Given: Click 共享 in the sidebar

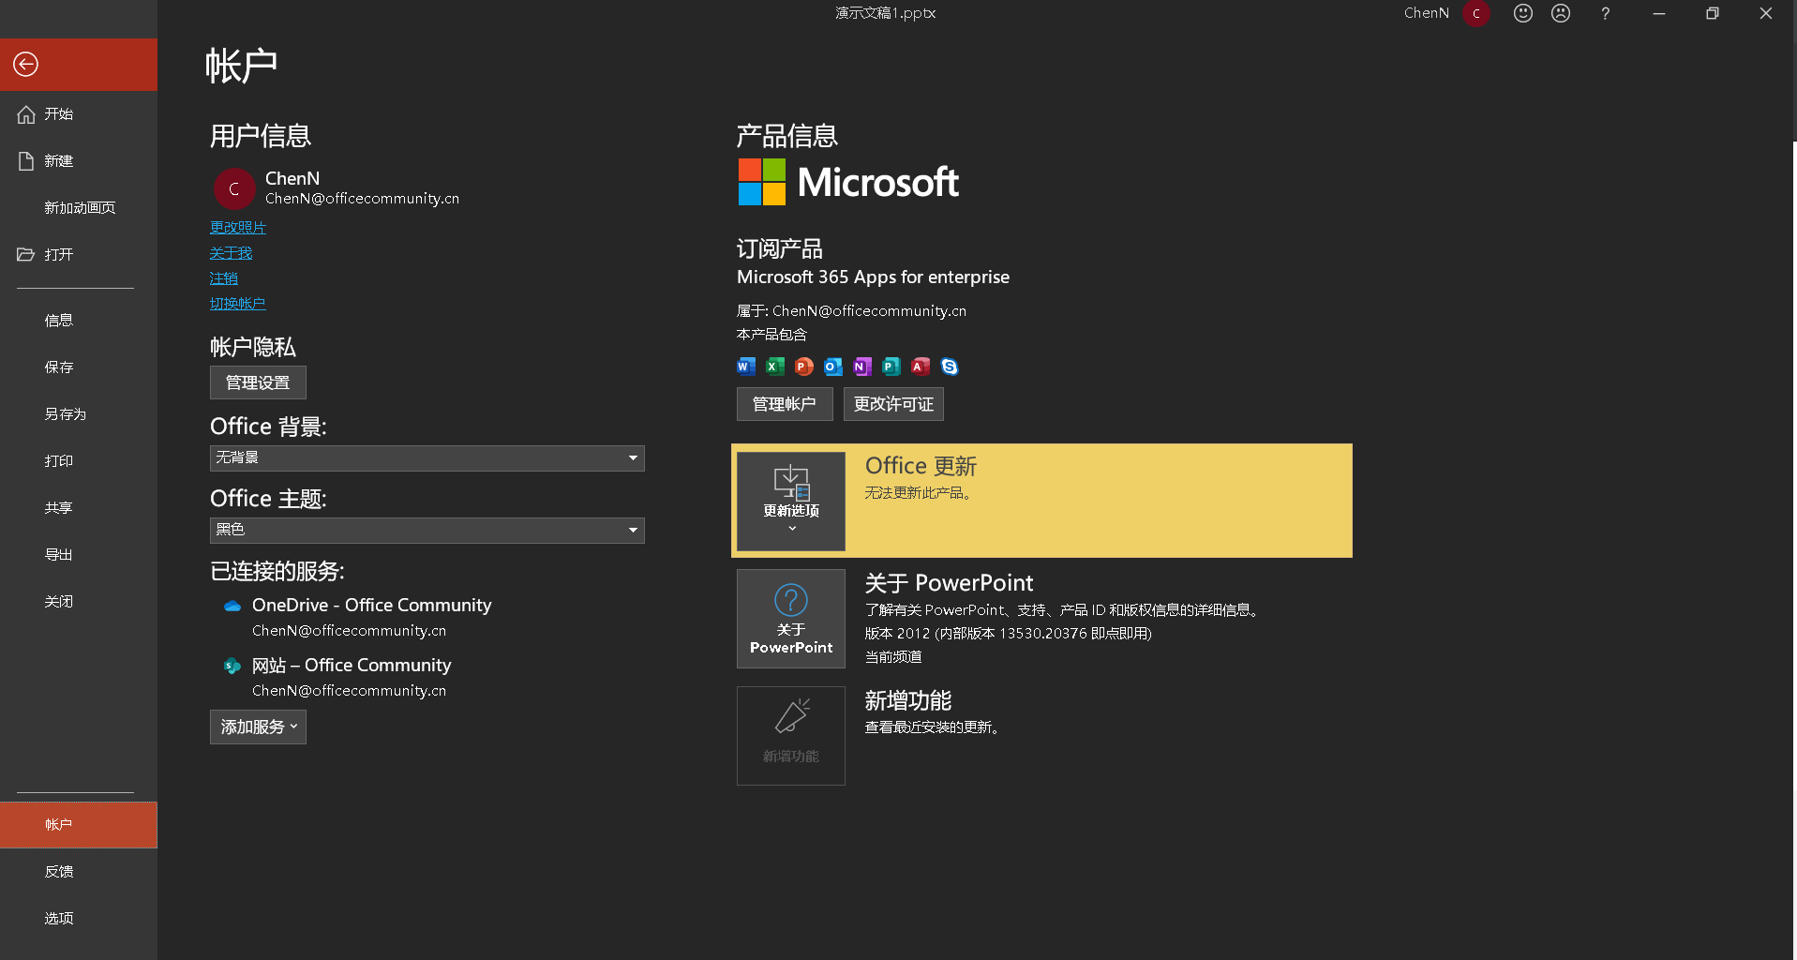Looking at the screenshot, I should 79,508.
